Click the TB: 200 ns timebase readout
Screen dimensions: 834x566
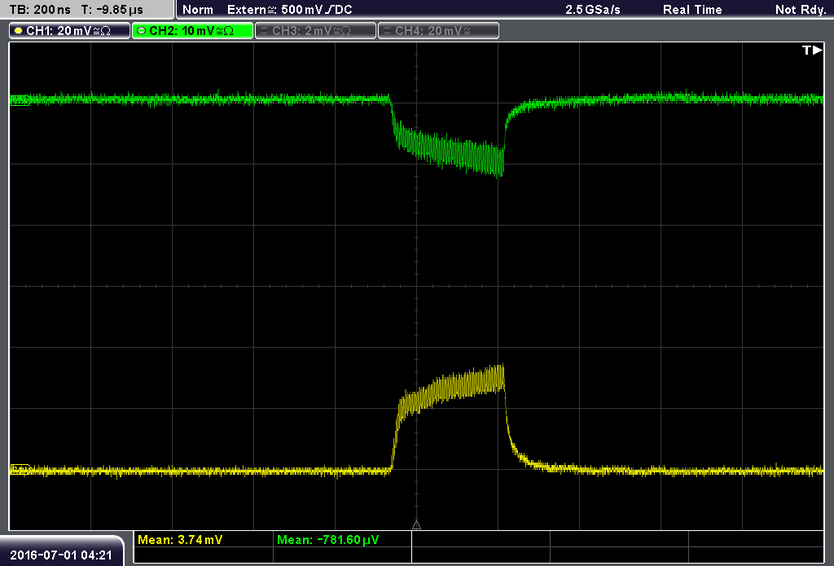[41, 10]
